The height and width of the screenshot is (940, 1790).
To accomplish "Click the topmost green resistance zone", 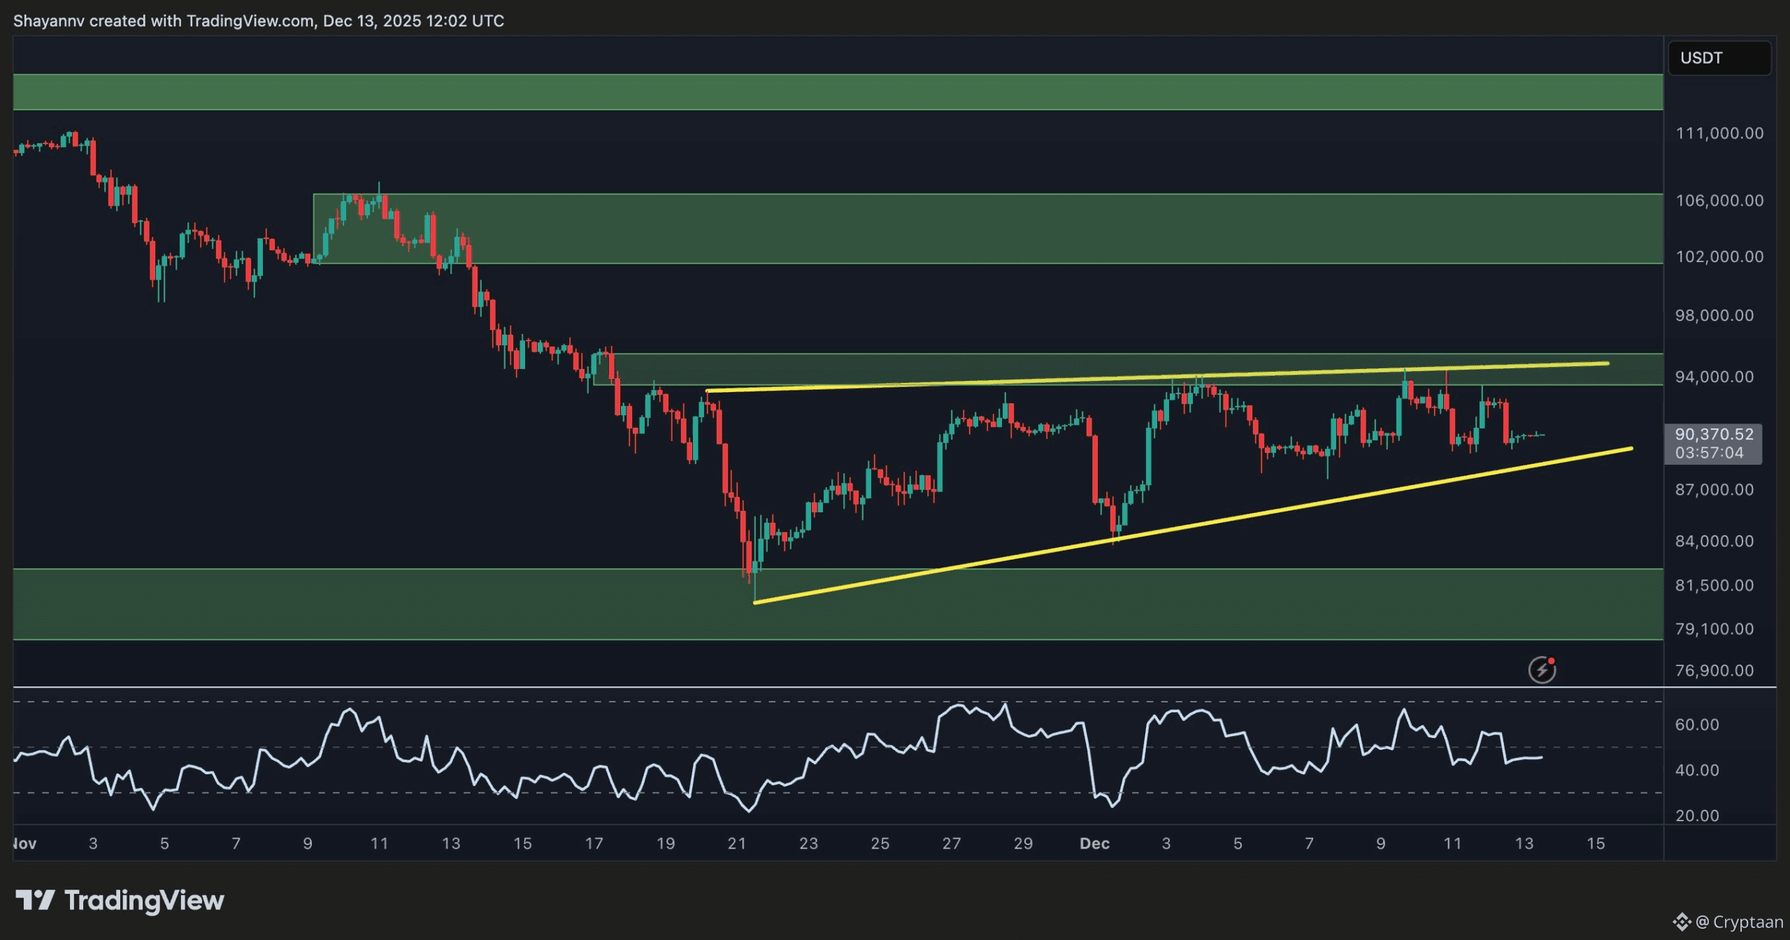I will pyautogui.click(x=839, y=92).
